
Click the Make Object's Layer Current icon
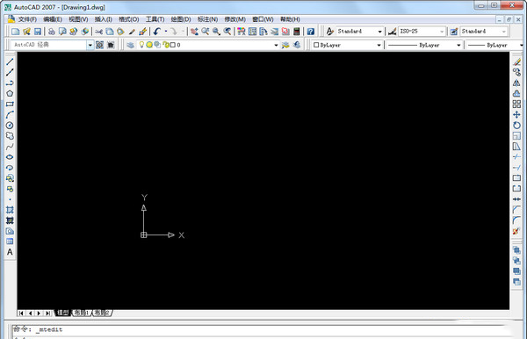pyautogui.click(x=285, y=45)
